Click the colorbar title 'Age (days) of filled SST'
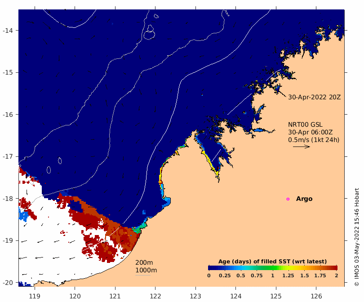 [x=272, y=262]
